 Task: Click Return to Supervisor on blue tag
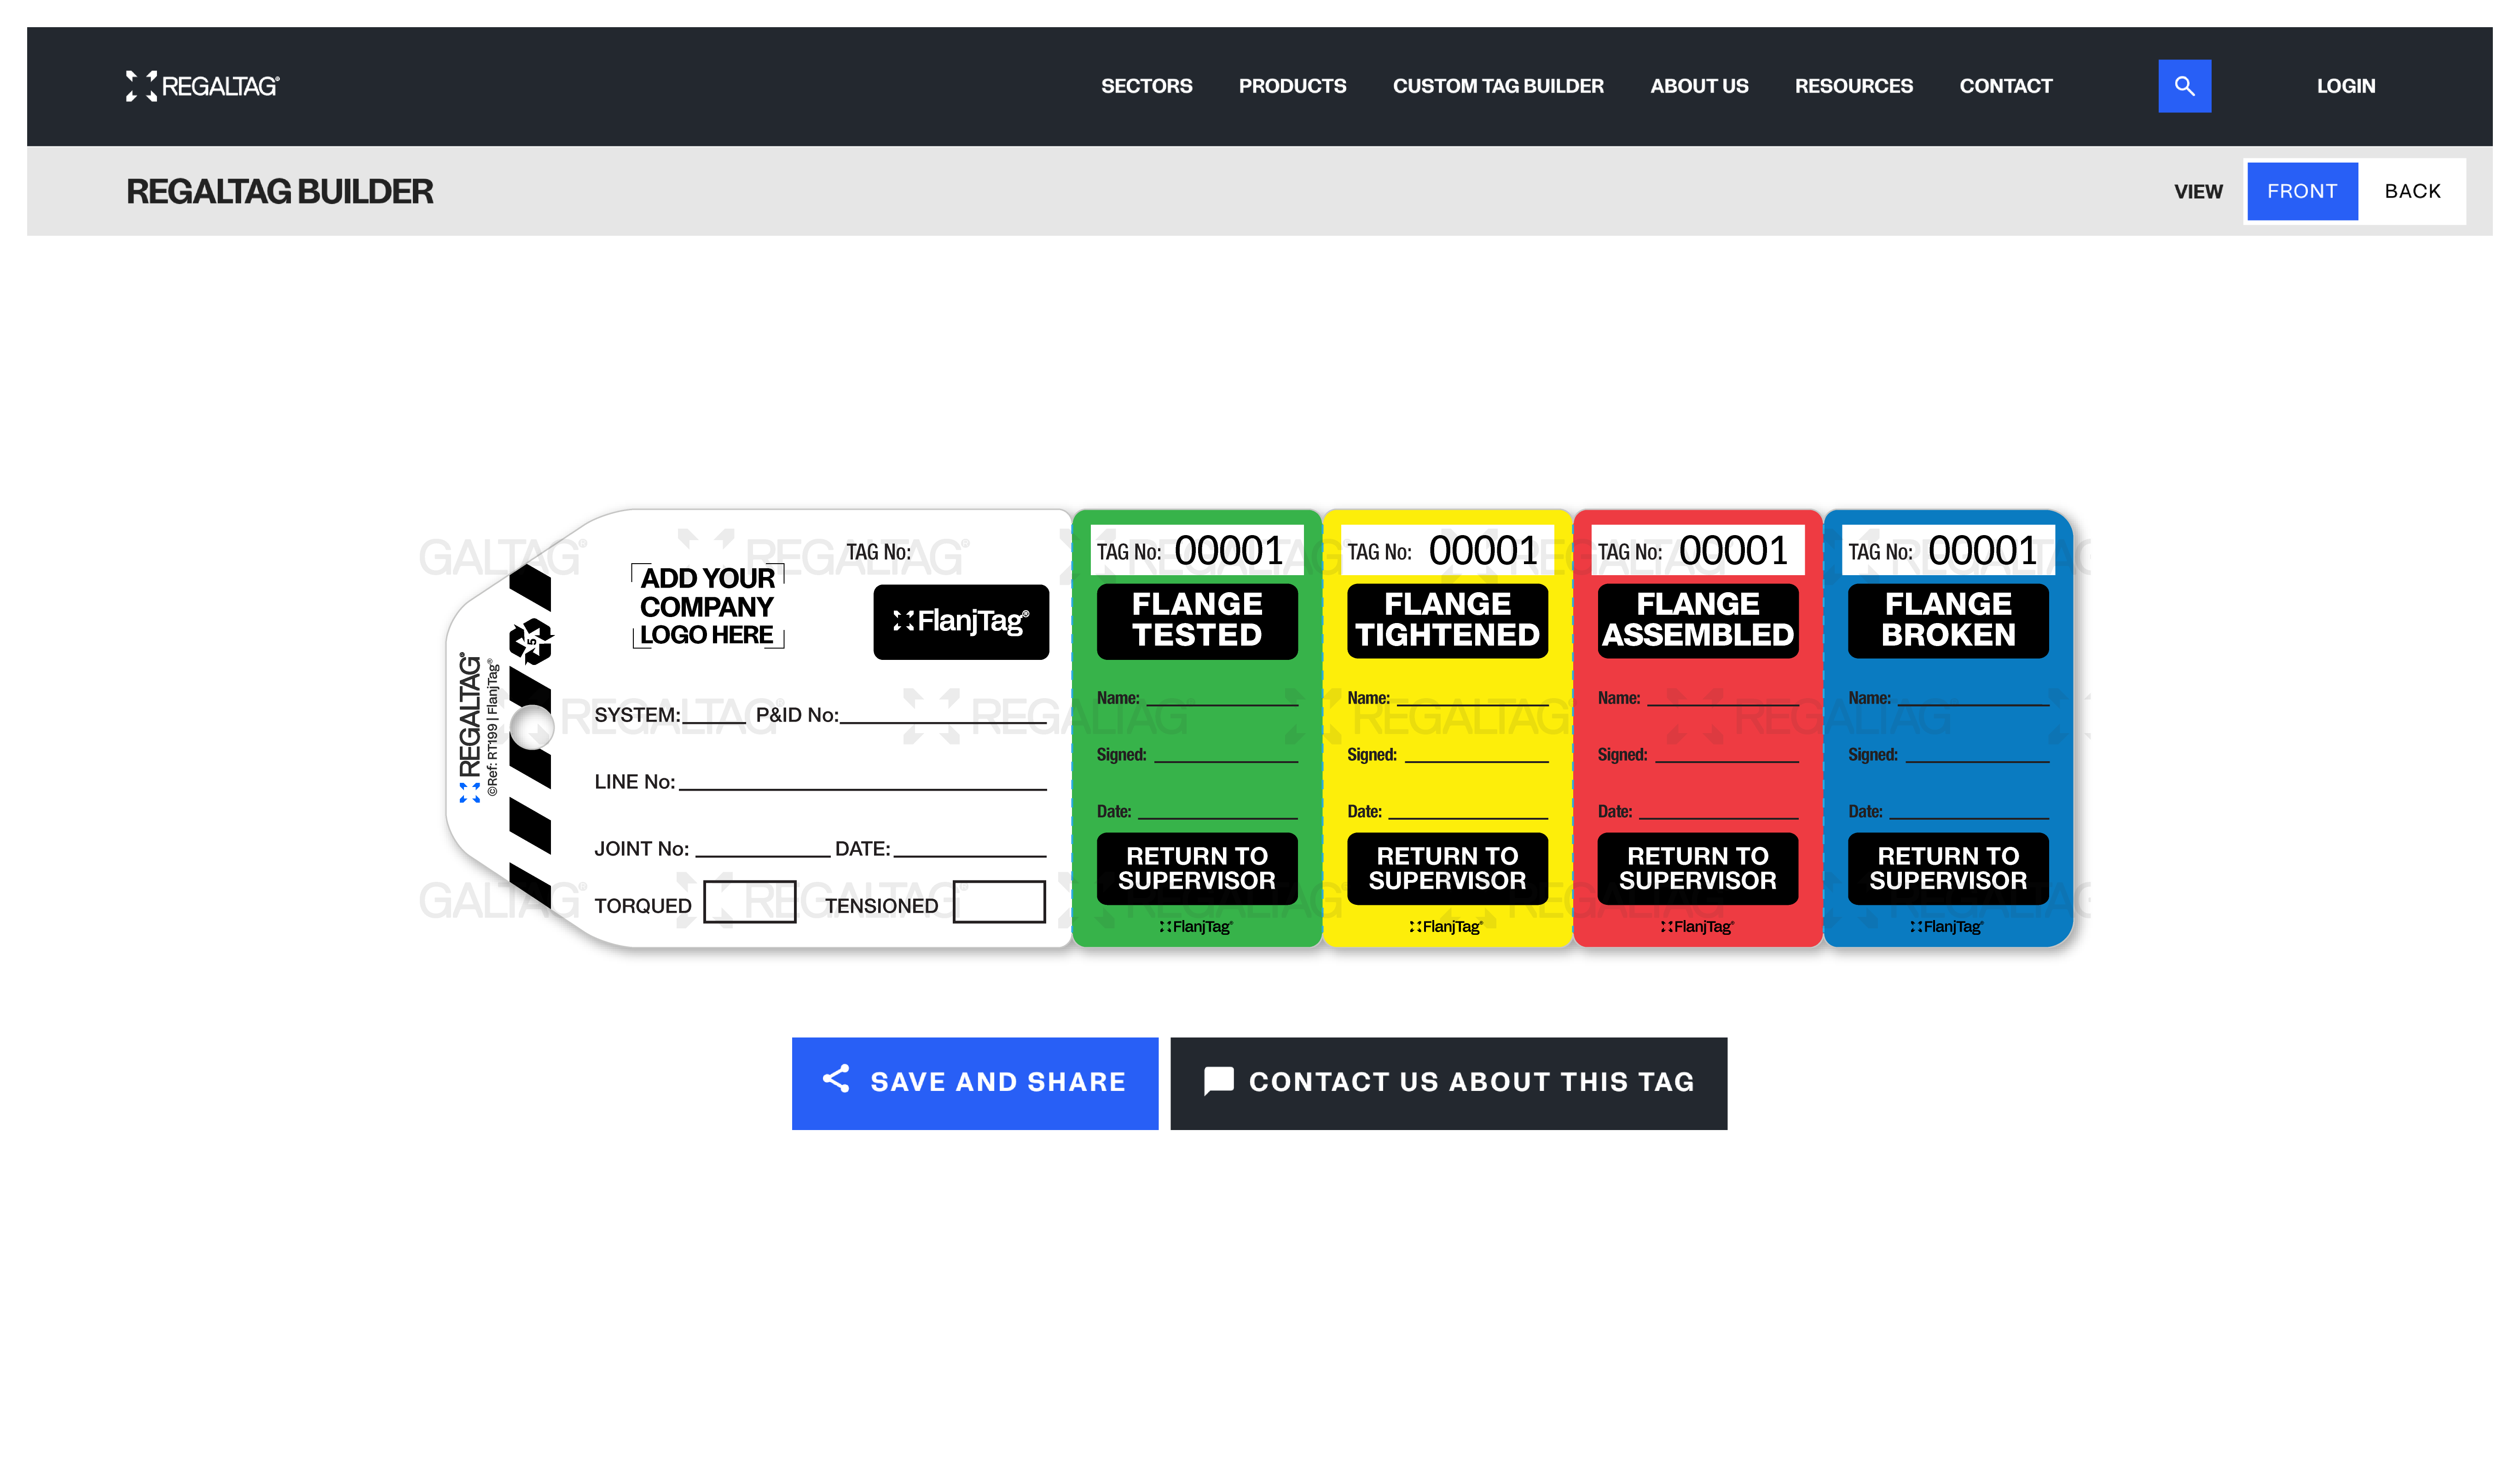[1948, 868]
